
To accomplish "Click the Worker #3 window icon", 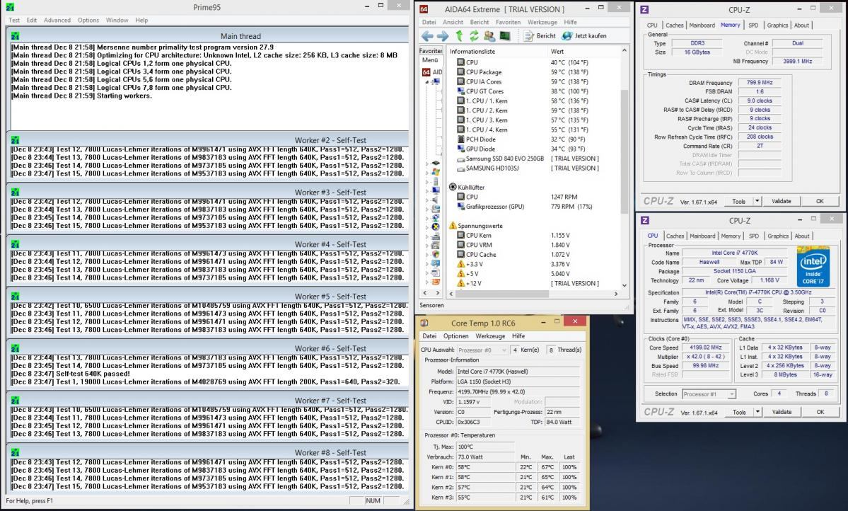I will coord(15,193).
